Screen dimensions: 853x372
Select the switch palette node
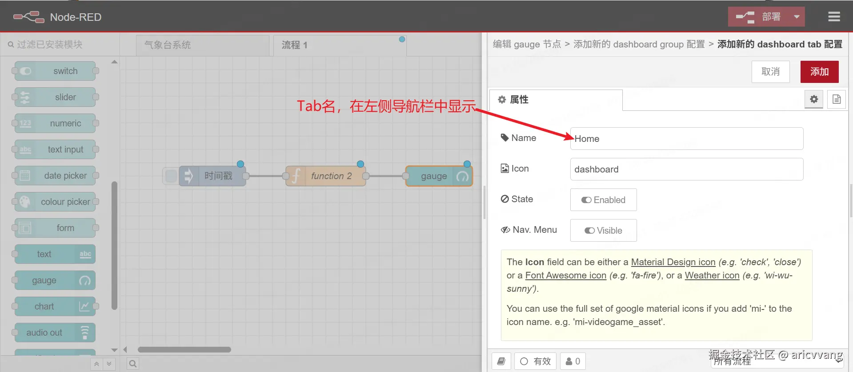pyautogui.click(x=55, y=71)
